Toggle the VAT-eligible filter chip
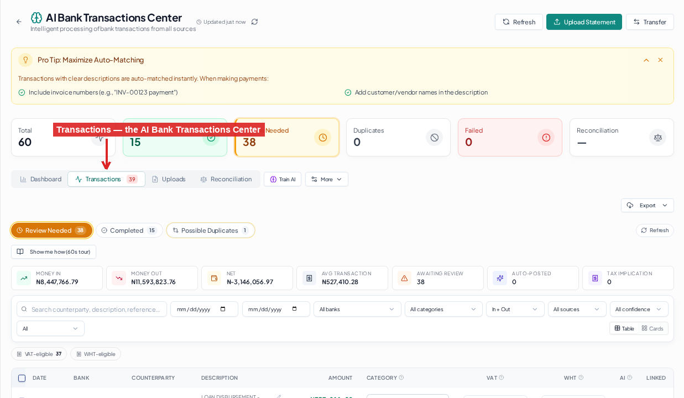The height and width of the screenshot is (398, 684). coord(39,354)
